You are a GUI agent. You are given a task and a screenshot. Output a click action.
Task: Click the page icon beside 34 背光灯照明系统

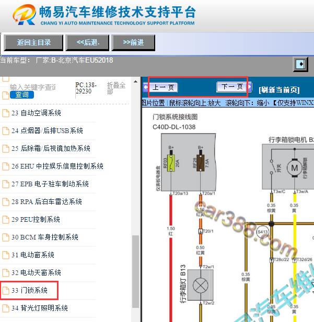6,308
